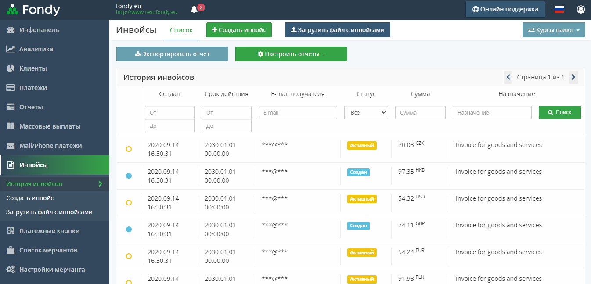Open Онлайн поддержка button
591x284 pixels.
pos(505,9)
